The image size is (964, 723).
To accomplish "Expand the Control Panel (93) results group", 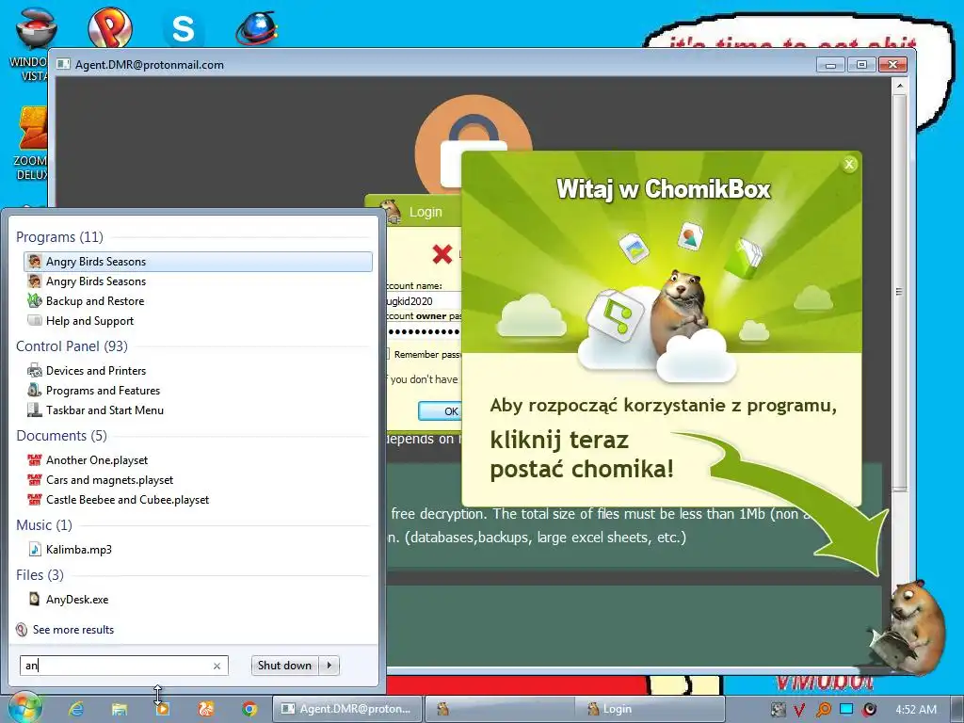I will click(x=72, y=346).
